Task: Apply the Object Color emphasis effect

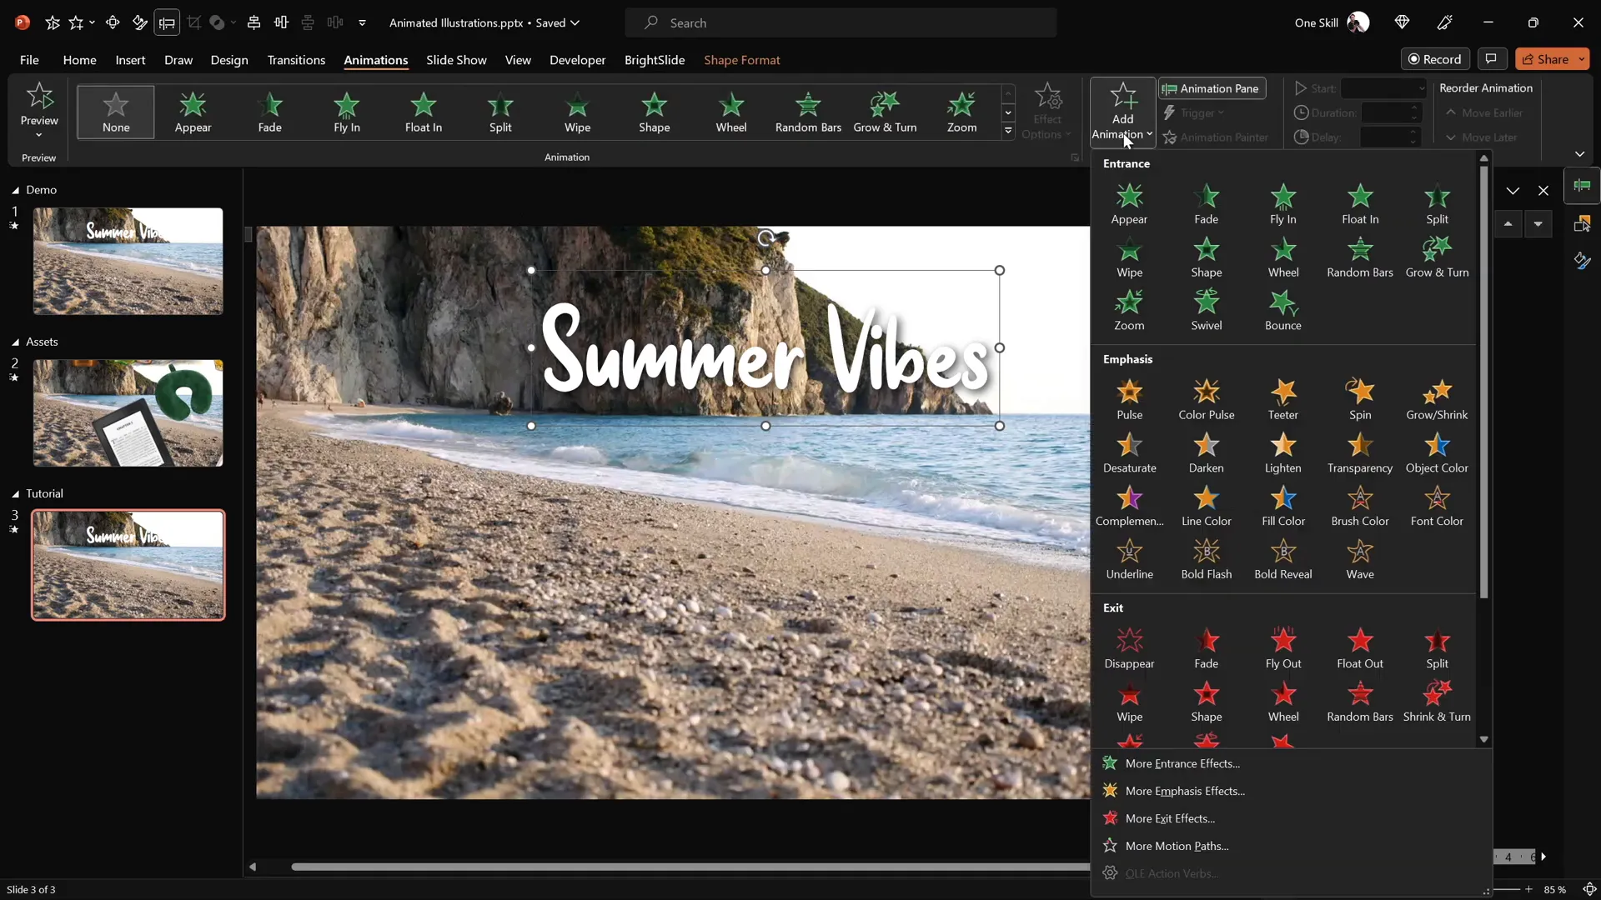Action: tap(1436, 452)
